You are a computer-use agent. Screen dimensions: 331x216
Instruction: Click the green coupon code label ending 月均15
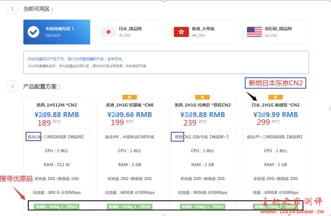tap(57, 207)
